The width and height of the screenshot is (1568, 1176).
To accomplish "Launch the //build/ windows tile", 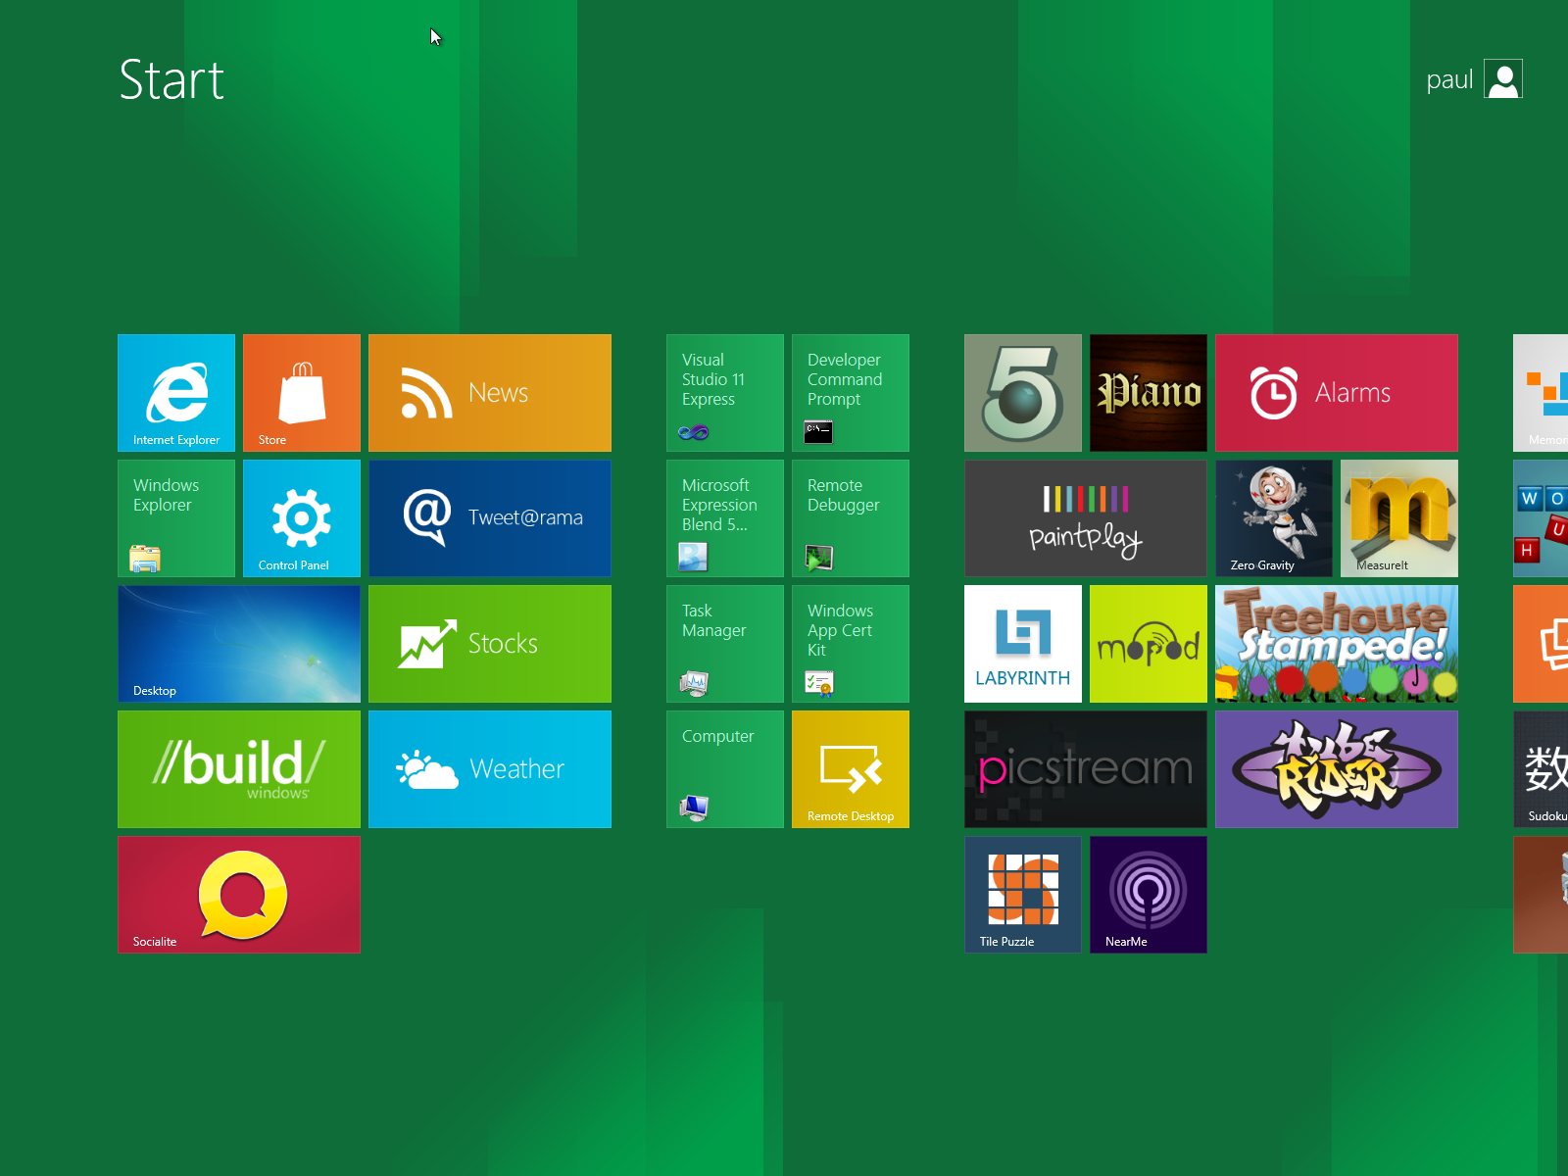I will tap(239, 769).
